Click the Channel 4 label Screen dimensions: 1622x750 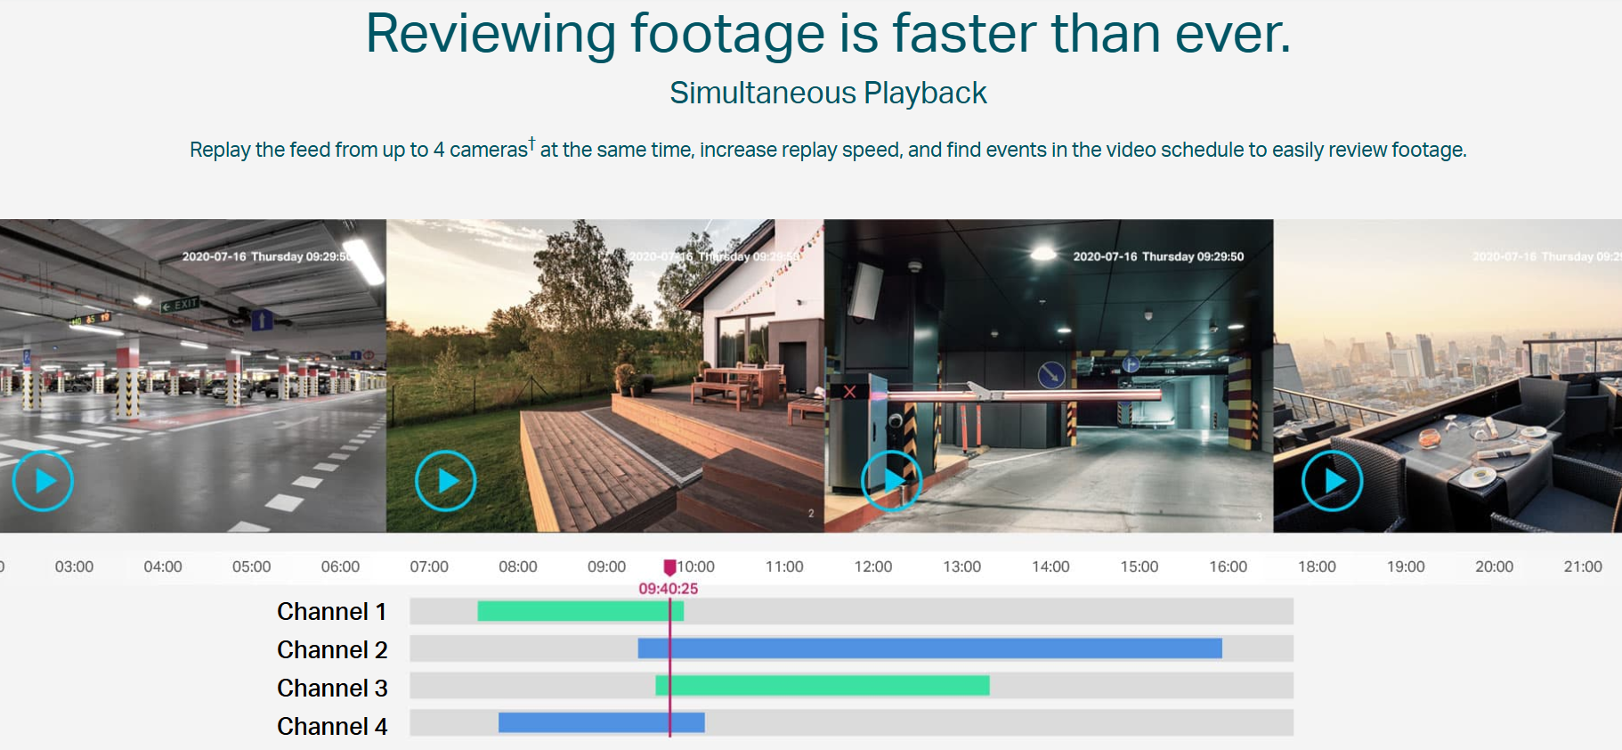pyautogui.click(x=331, y=727)
